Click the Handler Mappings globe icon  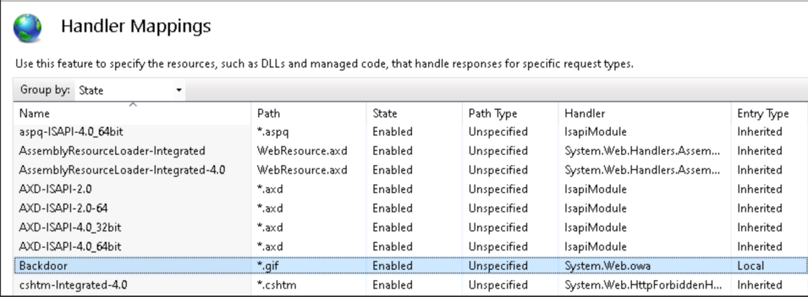pyautogui.click(x=27, y=28)
